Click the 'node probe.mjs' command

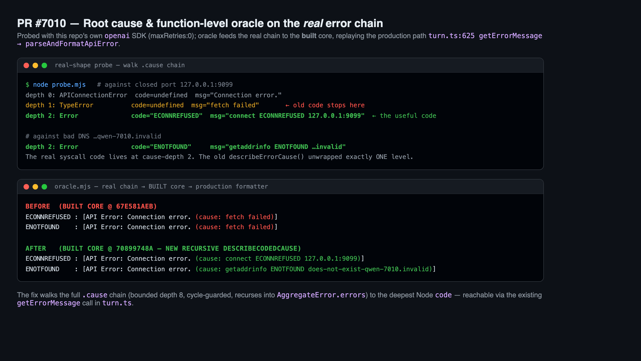click(x=59, y=85)
